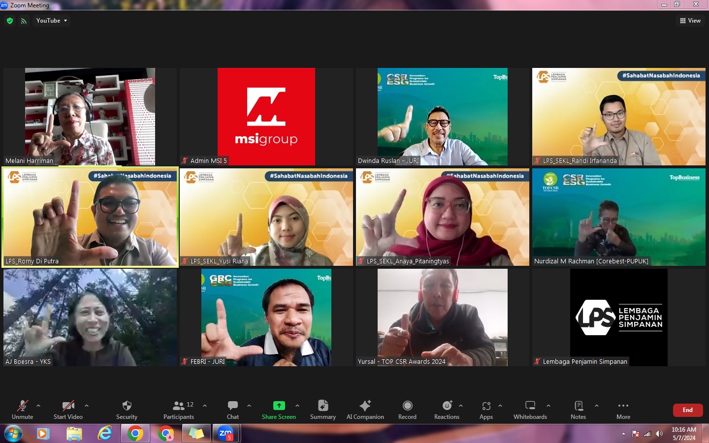Open the Chat panel
The image size is (709, 443).
pyautogui.click(x=233, y=410)
